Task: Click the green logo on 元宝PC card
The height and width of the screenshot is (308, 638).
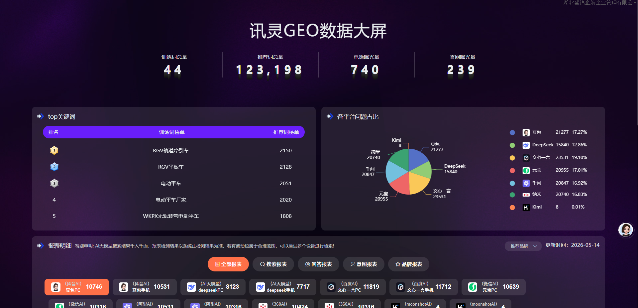Action: (x=473, y=287)
